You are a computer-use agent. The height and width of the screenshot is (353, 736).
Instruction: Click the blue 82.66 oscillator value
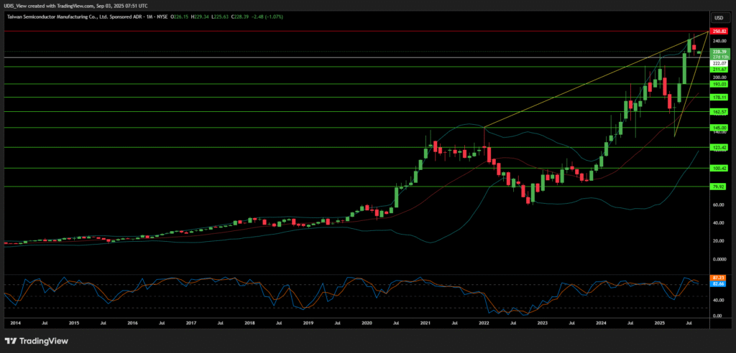click(717, 283)
